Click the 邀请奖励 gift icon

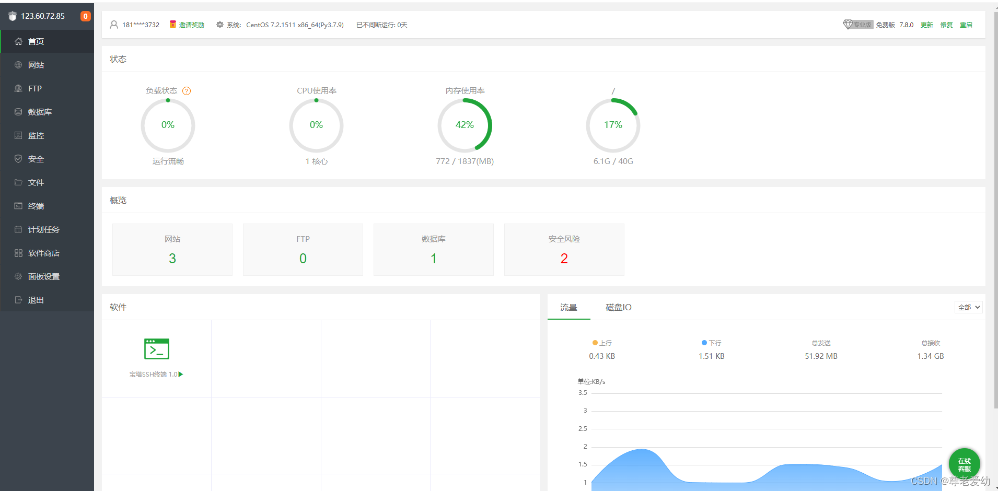172,25
